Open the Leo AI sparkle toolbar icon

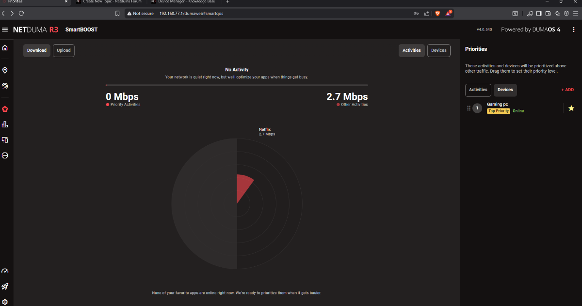tap(557, 14)
